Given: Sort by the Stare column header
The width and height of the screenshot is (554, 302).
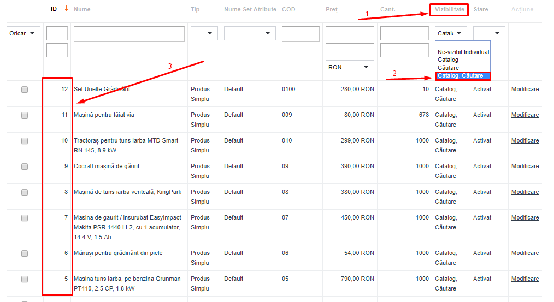Looking at the screenshot, I should click(480, 9).
